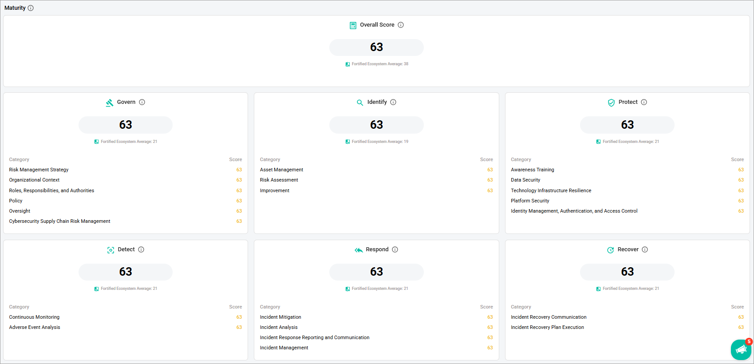This screenshot has width=754, height=364.
Task: Click the Identify magnifier icon
Action: 360,103
